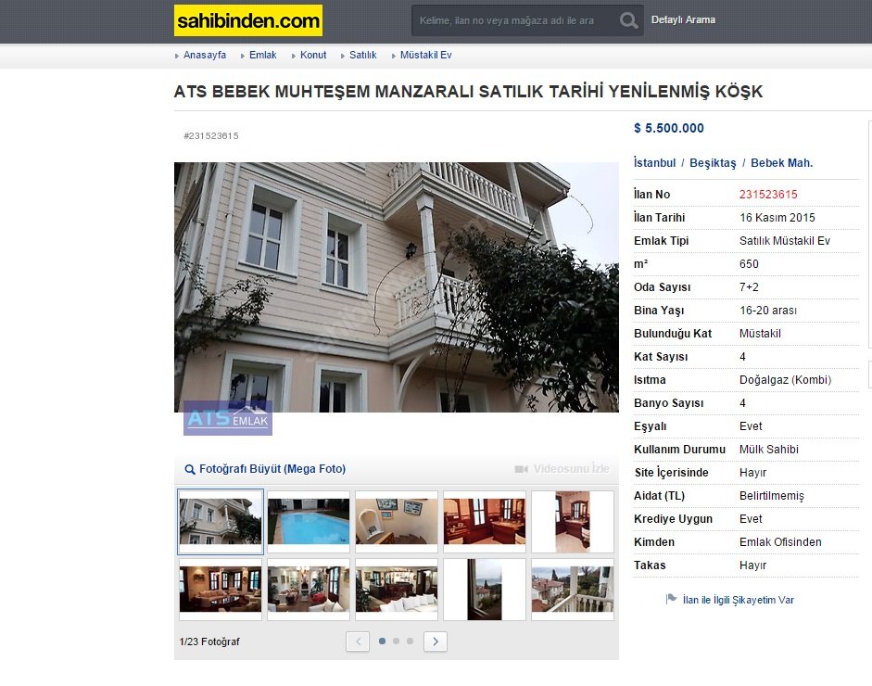Open the Konut breadcrumb item
The width and height of the screenshot is (872, 686).
coord(313,55)
